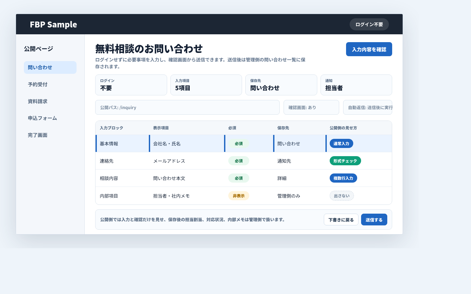Click the FBP Sample title
Screen dimensions: 471x294
(53, 24)
